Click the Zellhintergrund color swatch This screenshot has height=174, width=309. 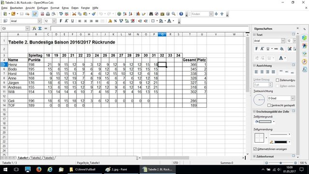(x=265, y=122)
